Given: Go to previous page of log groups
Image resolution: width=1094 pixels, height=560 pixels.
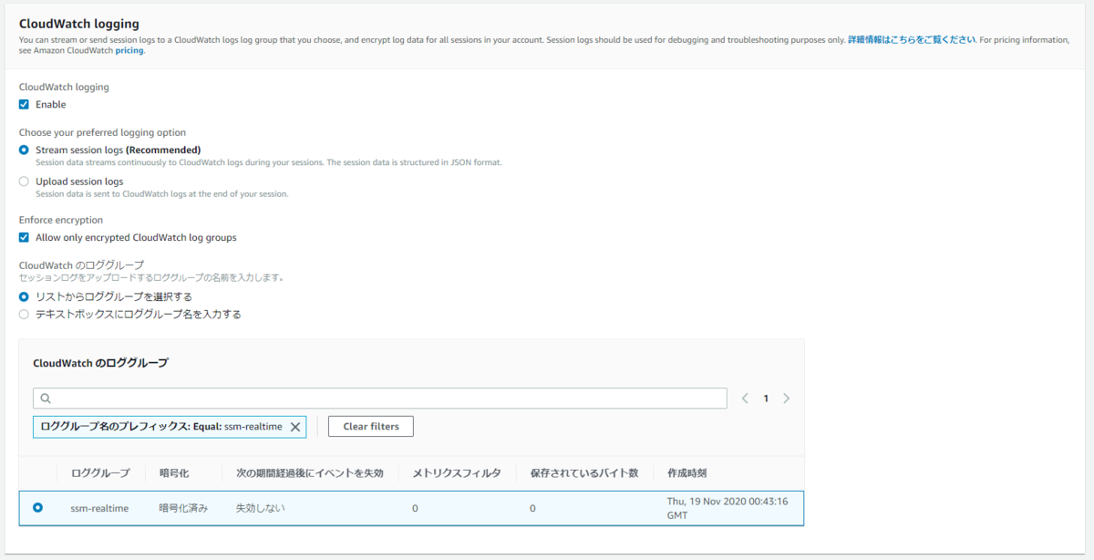Looking at the screenshot, I should tap(745, 399).
